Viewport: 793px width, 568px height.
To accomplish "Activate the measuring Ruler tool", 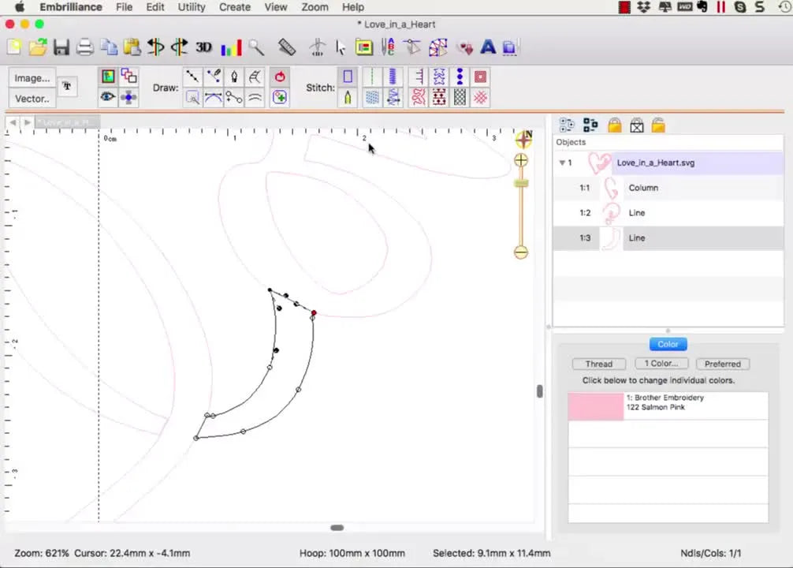I will point(287,47).
